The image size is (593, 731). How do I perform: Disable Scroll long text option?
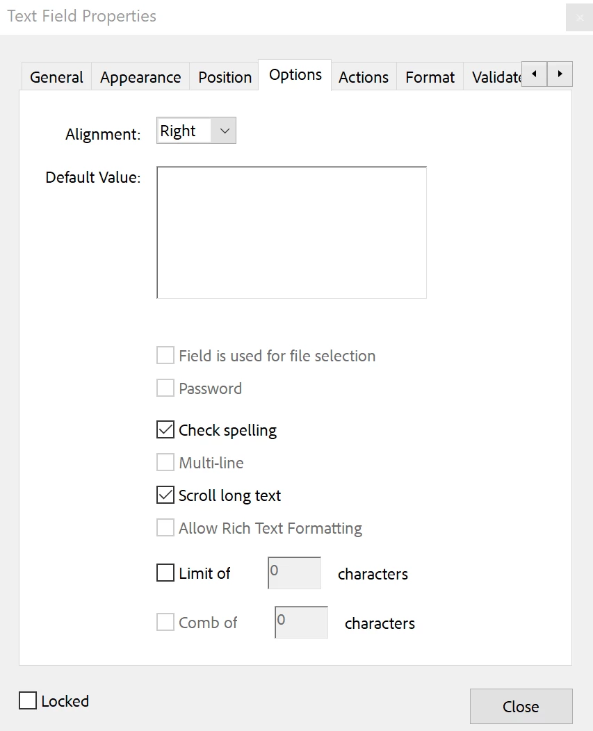(x=165, y=495)
